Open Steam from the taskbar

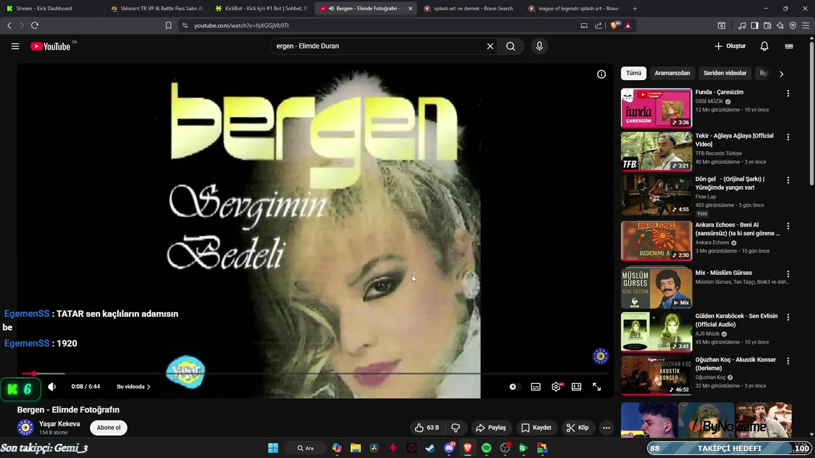click(x=430, y=448)
